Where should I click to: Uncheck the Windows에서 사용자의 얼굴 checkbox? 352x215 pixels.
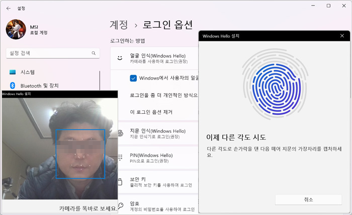(x=133, y=78)
